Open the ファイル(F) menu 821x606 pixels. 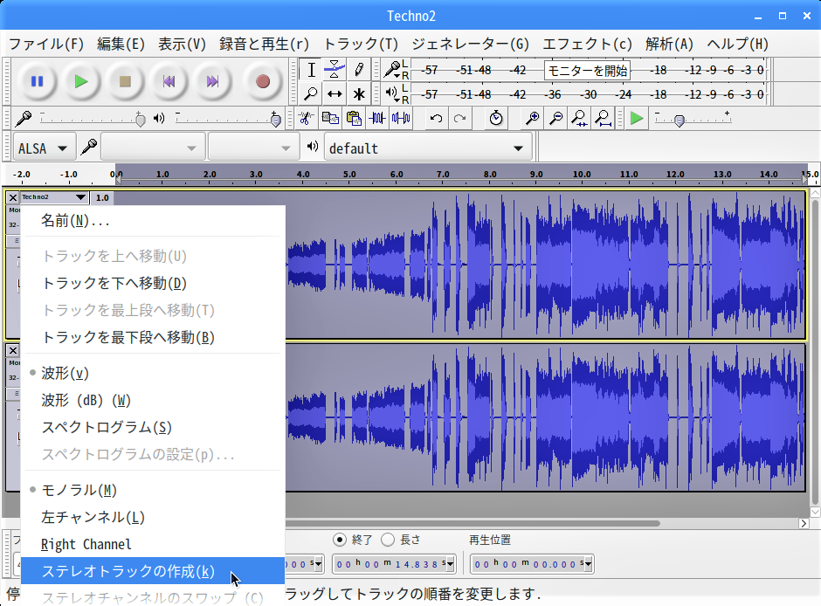46,44
